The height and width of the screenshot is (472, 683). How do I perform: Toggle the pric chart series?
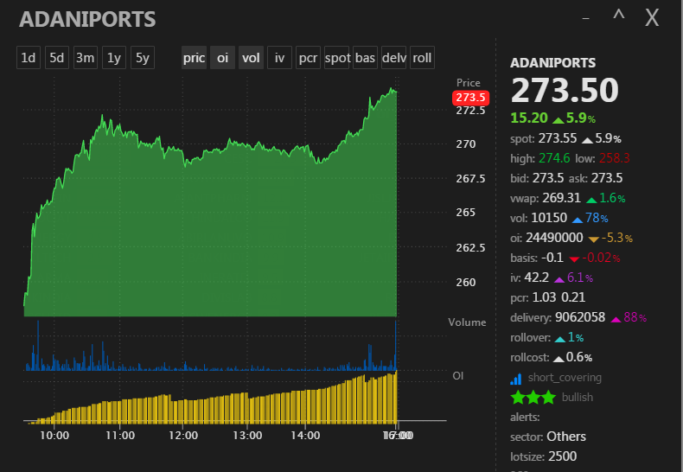[x=194, y=58]
